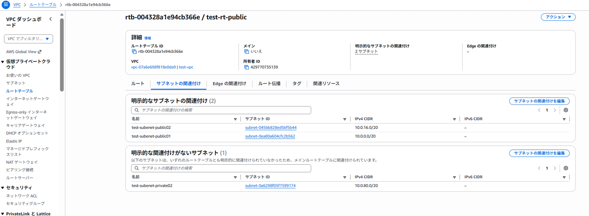Open ルートテーブル in sidebar
The width and height of the screenshot is (589, 216).
[x=19, y=91]
